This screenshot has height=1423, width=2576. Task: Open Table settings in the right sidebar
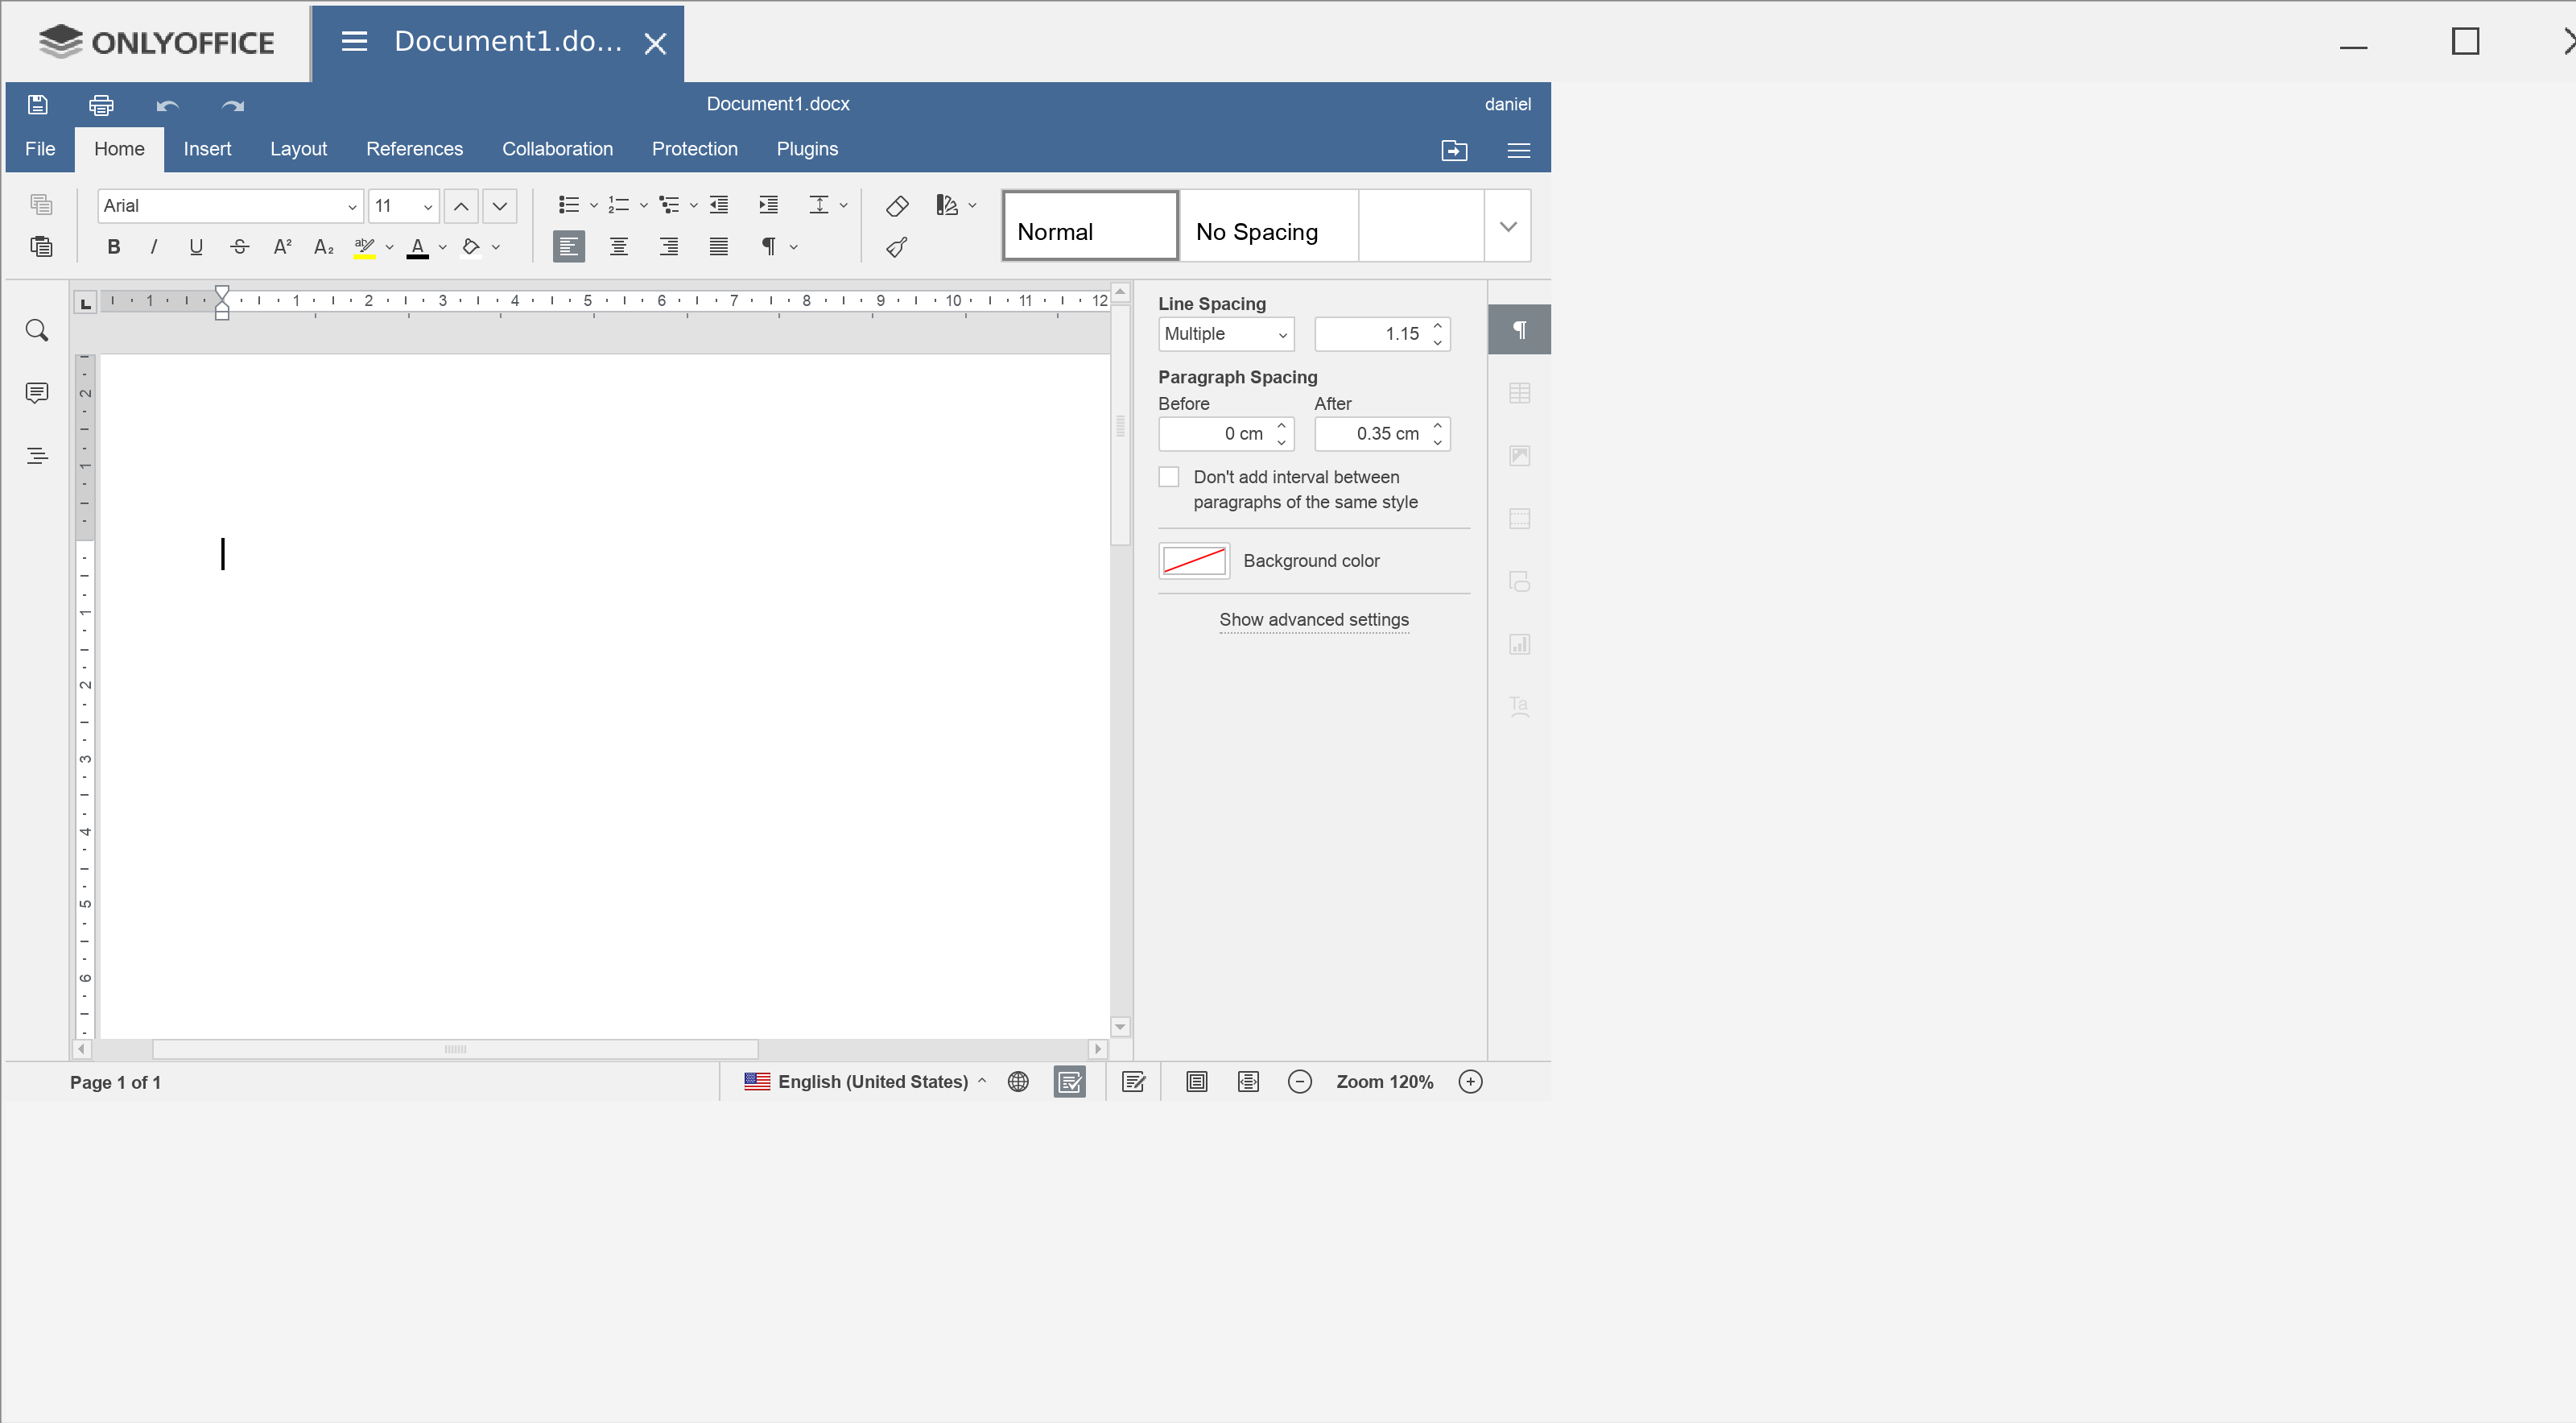point(1519,392)
